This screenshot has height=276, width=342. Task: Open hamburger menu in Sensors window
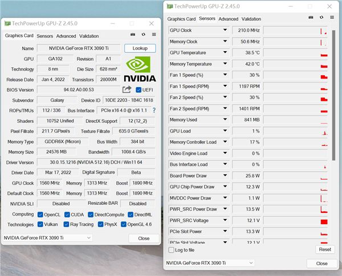332,17
